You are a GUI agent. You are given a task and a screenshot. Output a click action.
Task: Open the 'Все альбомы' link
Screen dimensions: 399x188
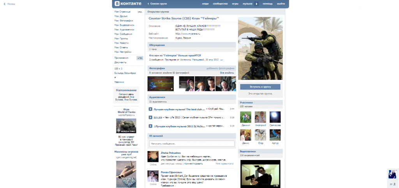pos(227,73)
